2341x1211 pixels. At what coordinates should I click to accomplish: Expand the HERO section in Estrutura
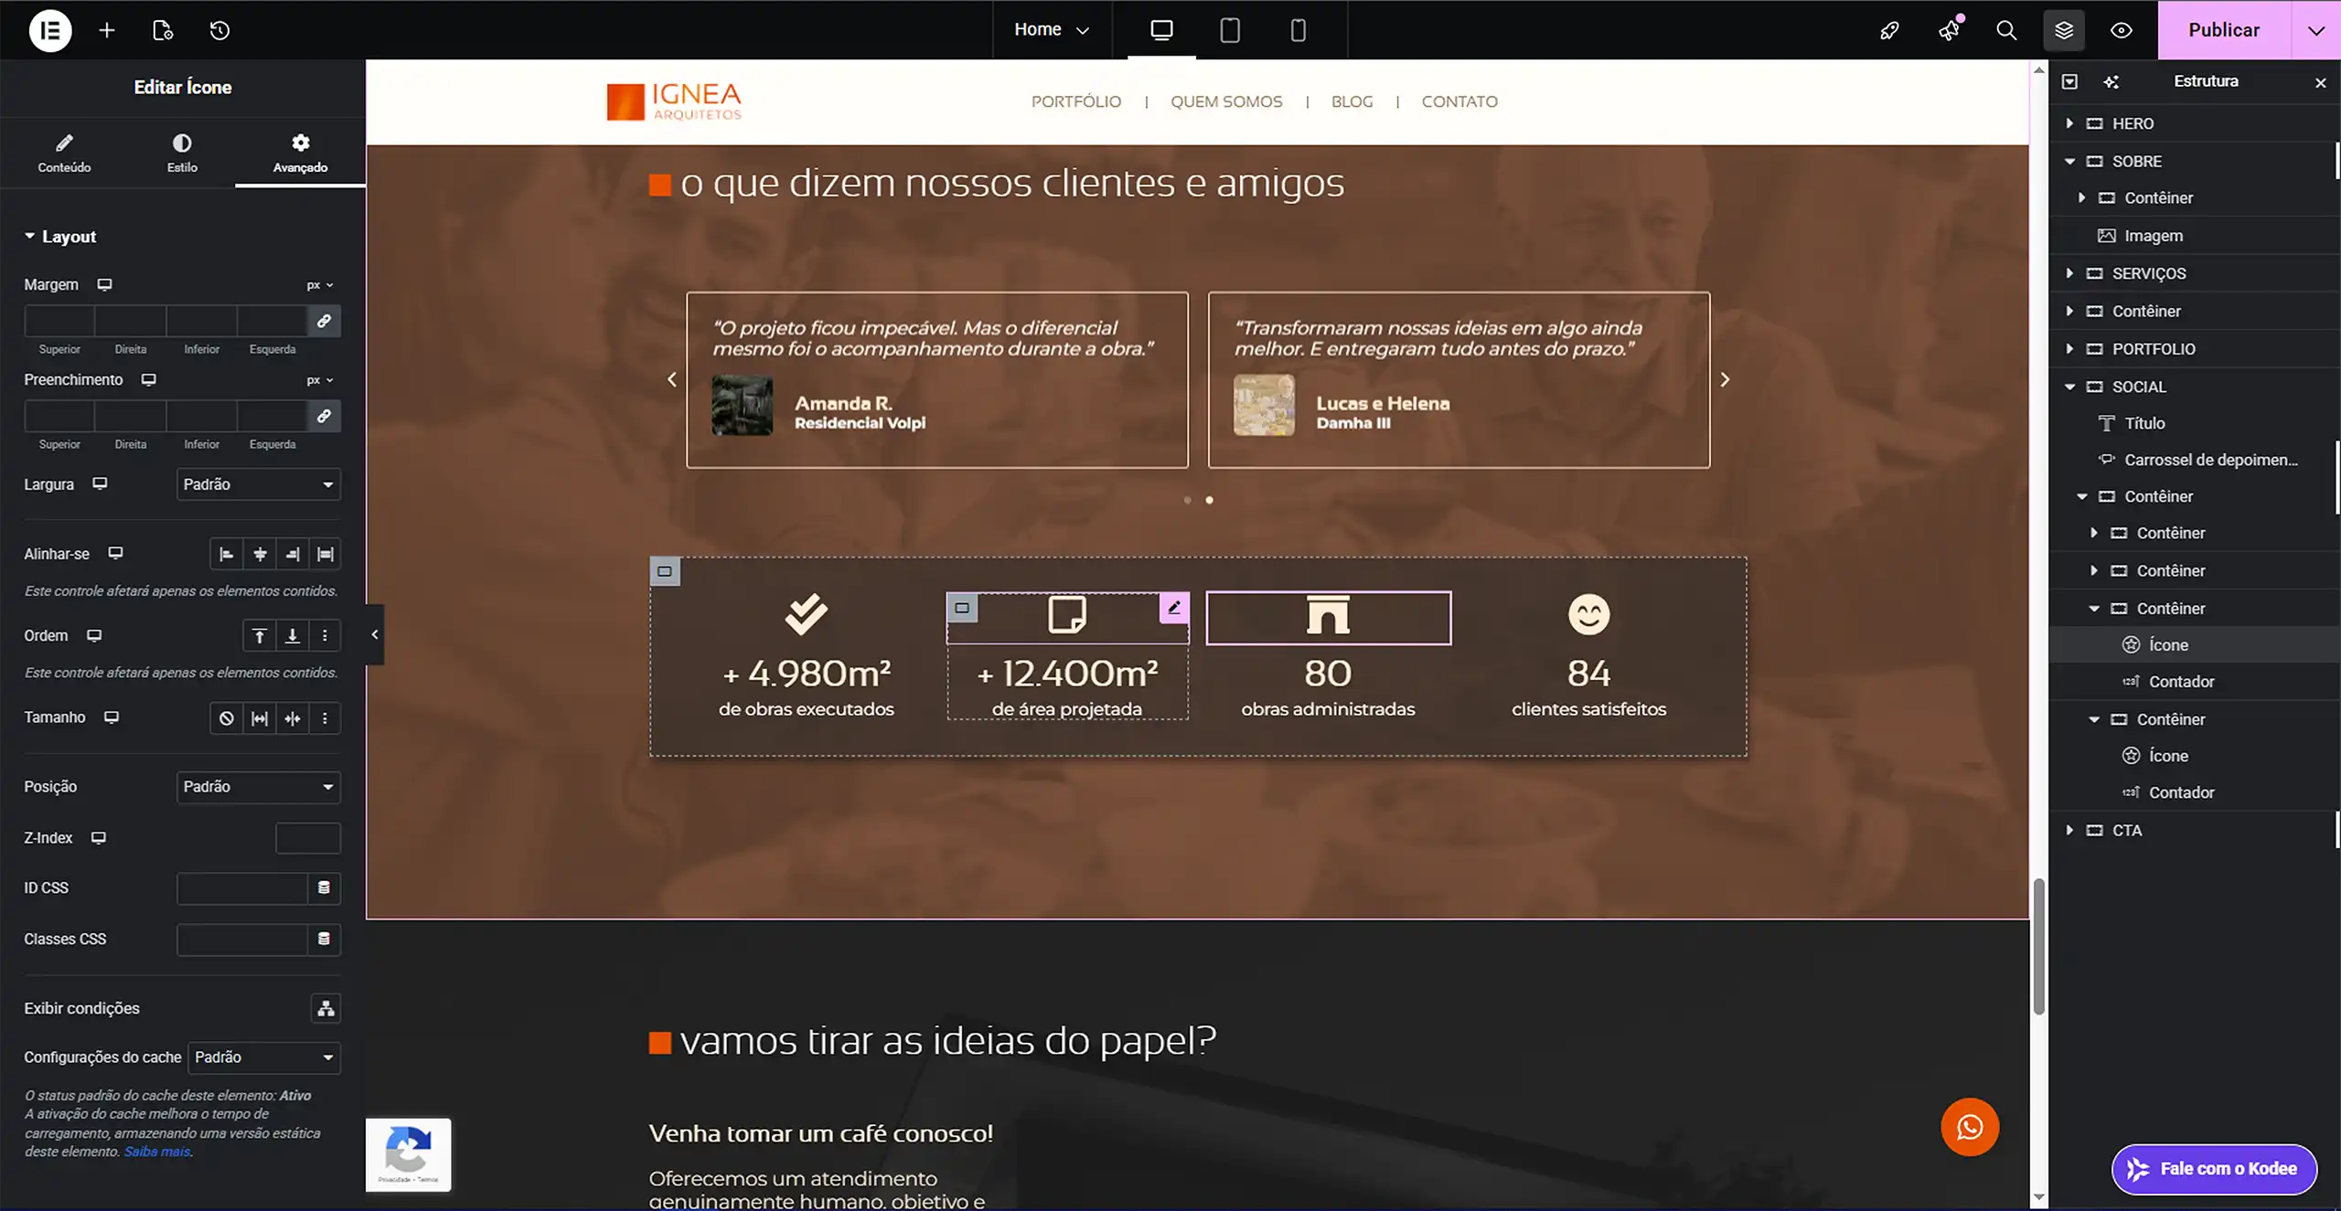(2070, 123)
